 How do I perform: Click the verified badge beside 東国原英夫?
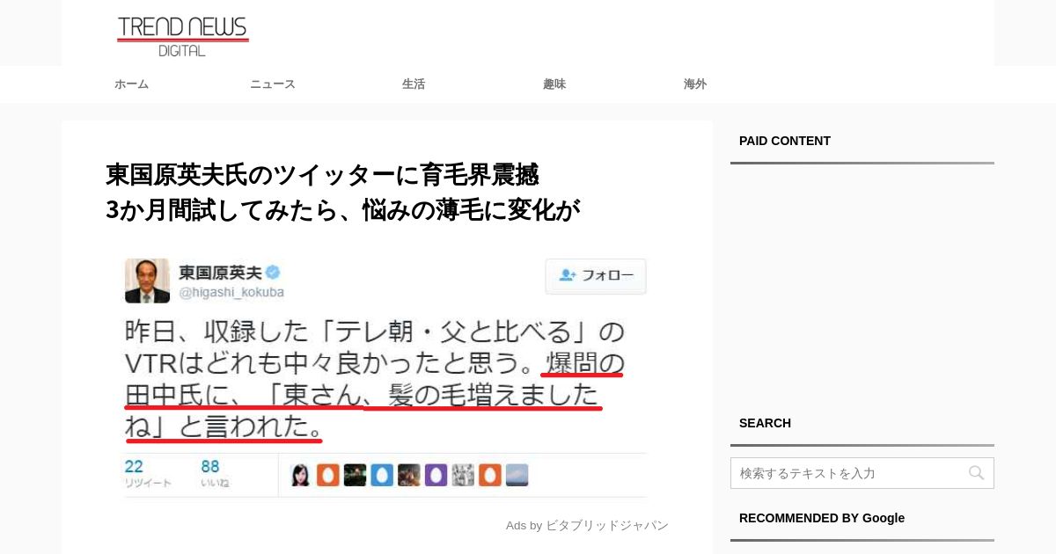click(x=274, y=272)
